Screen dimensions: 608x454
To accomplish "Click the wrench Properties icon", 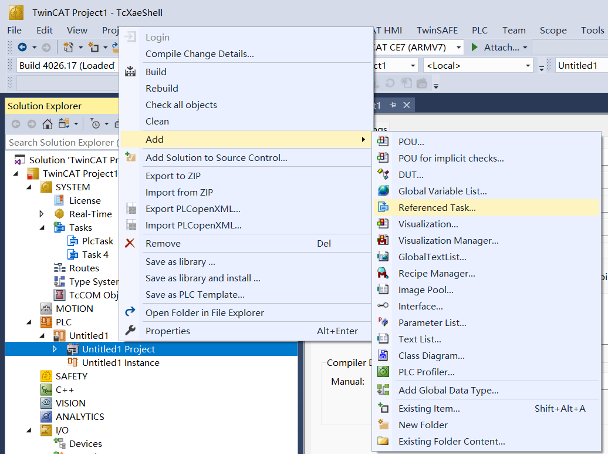I will 130,331.
